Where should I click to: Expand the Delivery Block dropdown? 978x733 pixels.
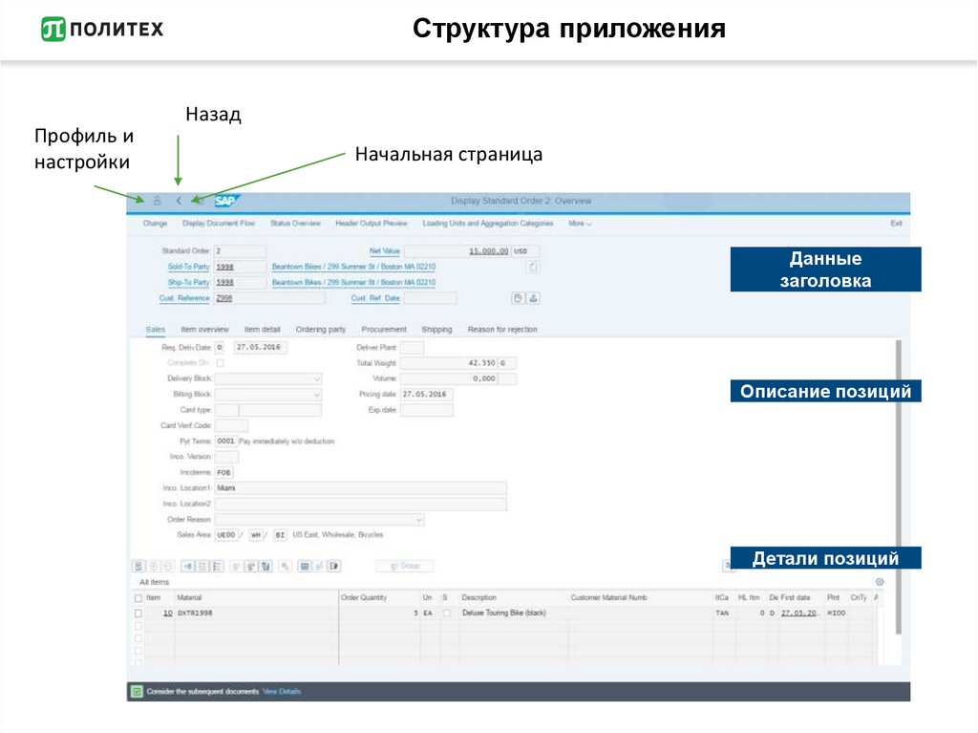click(316, 379)
